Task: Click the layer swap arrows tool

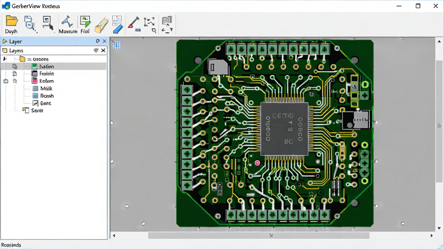Action: click(x=167, y=25)
